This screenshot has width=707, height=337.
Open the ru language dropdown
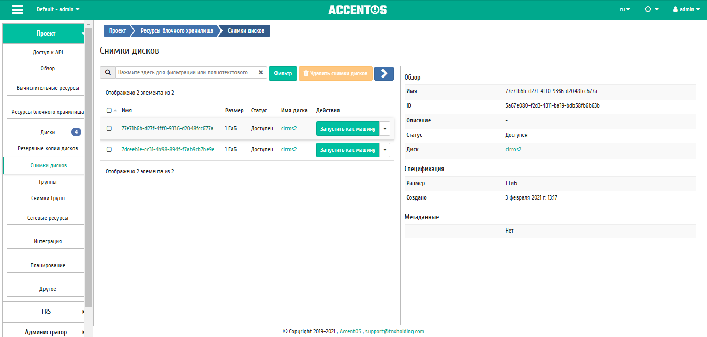coord(625,9)
